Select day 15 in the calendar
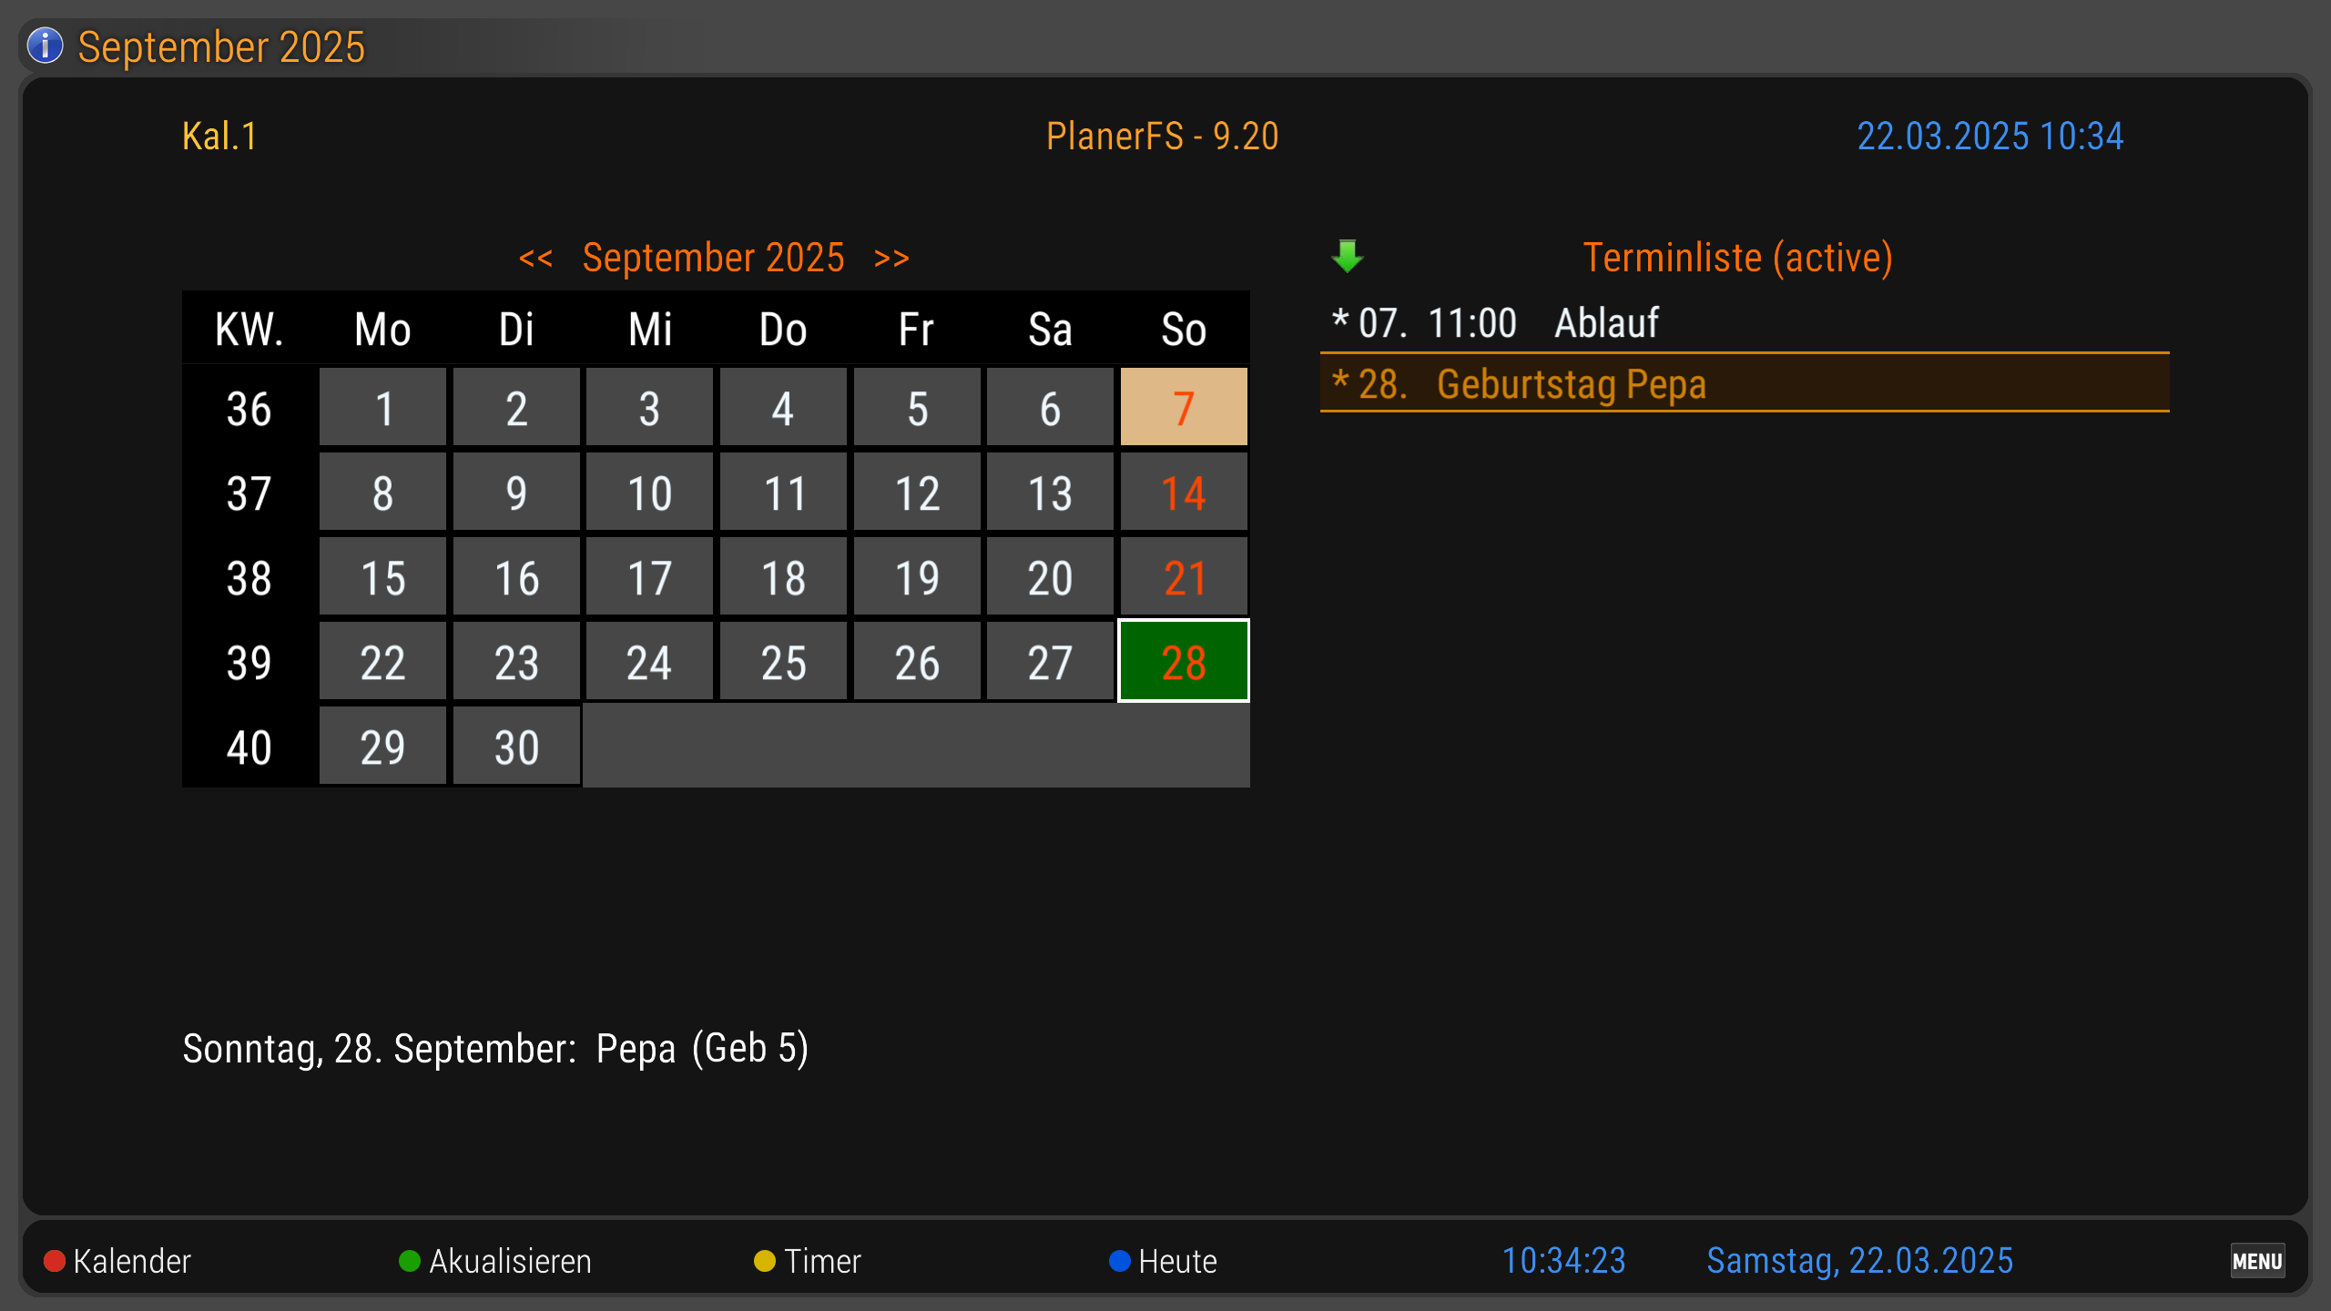This screenshot has height=1311, width=2331. point(382,578)
